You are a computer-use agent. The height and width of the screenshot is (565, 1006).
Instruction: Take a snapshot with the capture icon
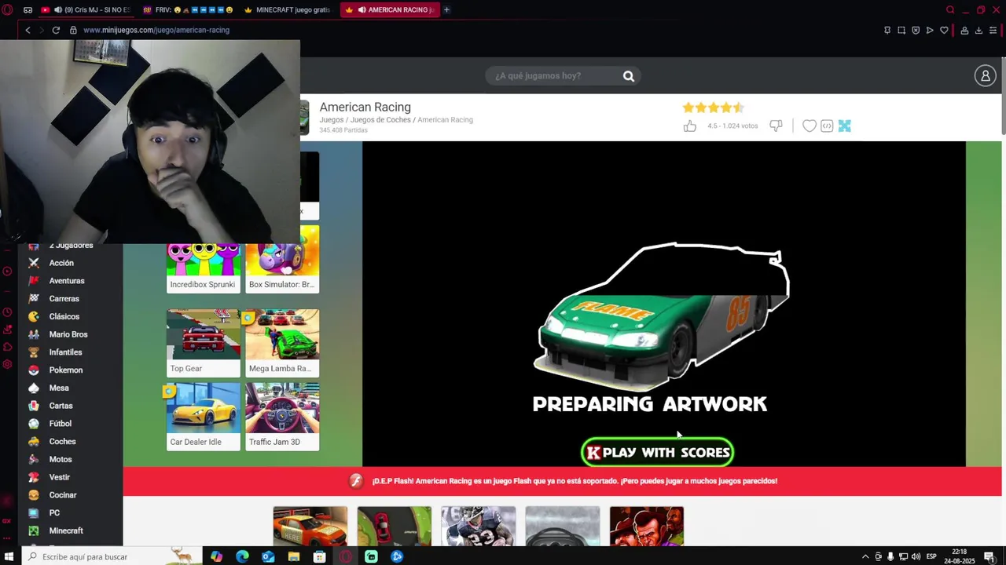(x=901, y=30)
